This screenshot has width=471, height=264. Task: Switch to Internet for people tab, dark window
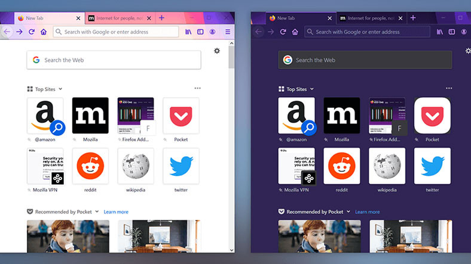pyautogui.click(x=371, y=18)
